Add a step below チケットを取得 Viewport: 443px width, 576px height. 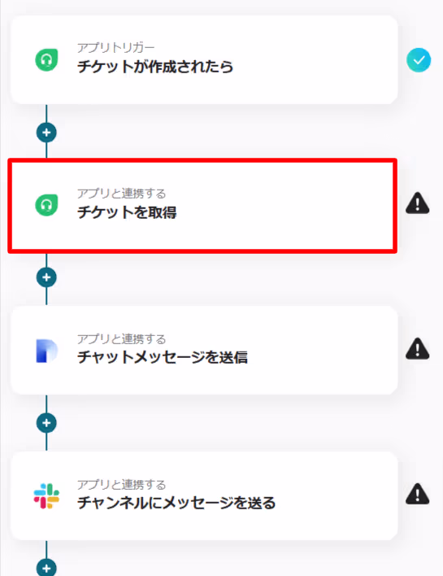46,277
